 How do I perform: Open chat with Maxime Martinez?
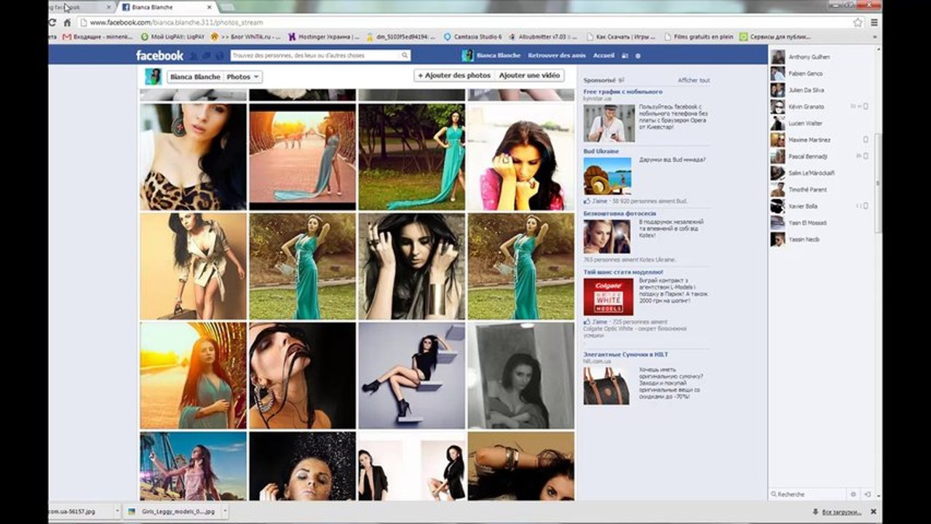click(x=822, y=140)
